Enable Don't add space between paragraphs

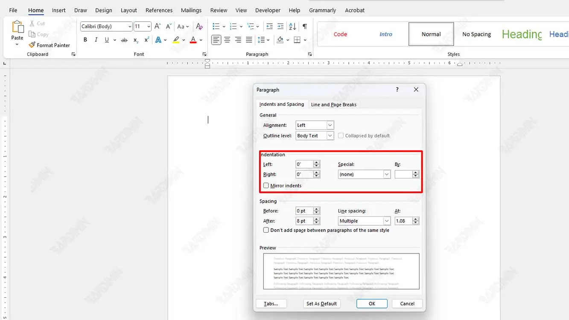click(266, 230)
